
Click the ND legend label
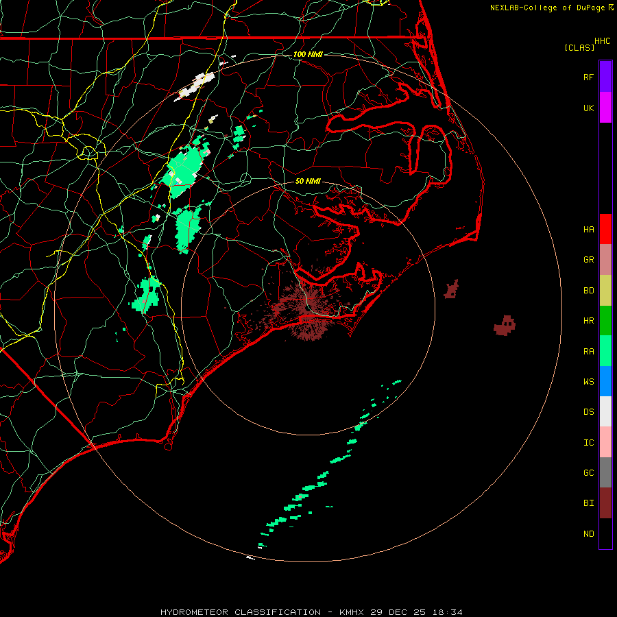pos(589,534)
